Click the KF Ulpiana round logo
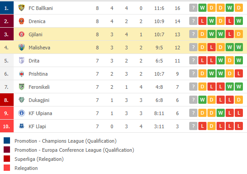Viewport: 247px width, 174px height. tap(21, 113)
